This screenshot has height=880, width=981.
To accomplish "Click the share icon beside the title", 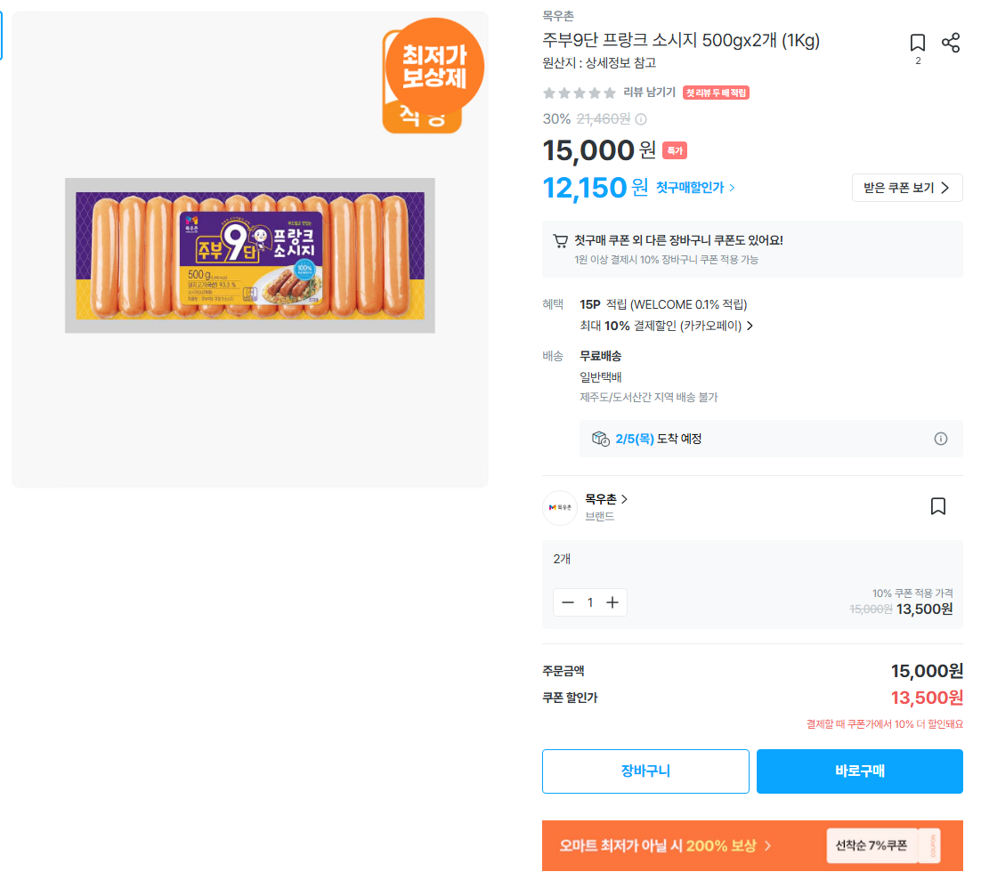I will click(x=951, y=43).
